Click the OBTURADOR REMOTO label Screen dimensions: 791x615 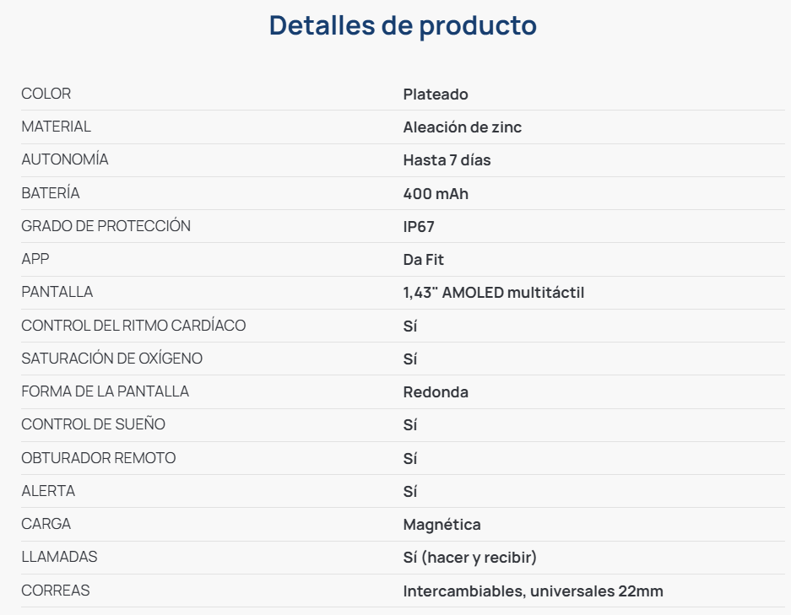99,458
